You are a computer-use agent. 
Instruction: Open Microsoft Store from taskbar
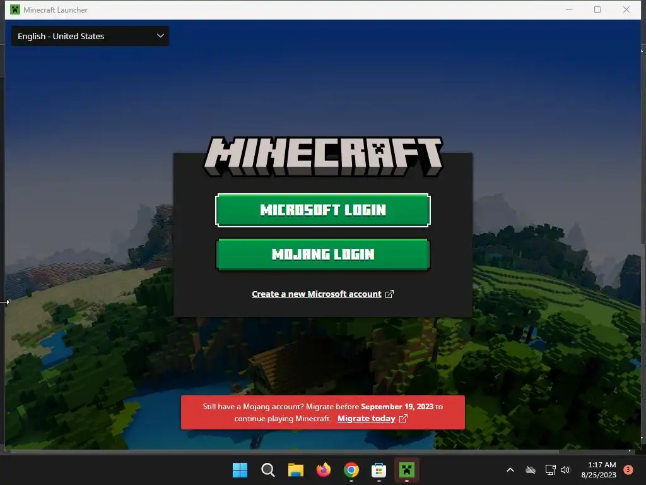click(379, 470)
